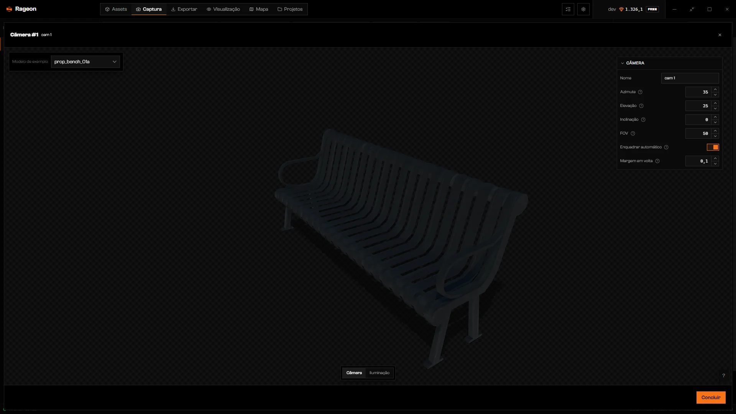The width and height of the screenshot is (736, 414).
Task: Click the question mark help button
Action: click(724, 376)
